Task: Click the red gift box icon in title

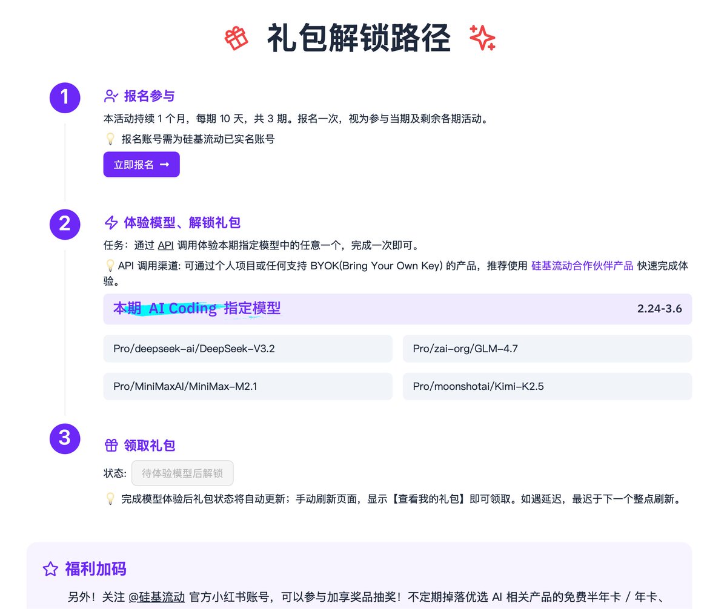Action: tap(236, 39)
